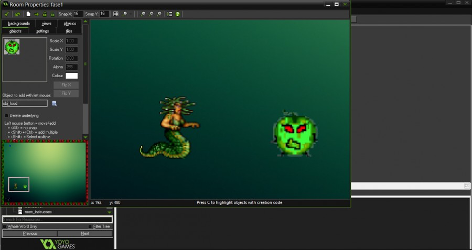This screenshot has width=472, height=250.
Task: Open the white Colour swatch
Action: tap(72, 76)
